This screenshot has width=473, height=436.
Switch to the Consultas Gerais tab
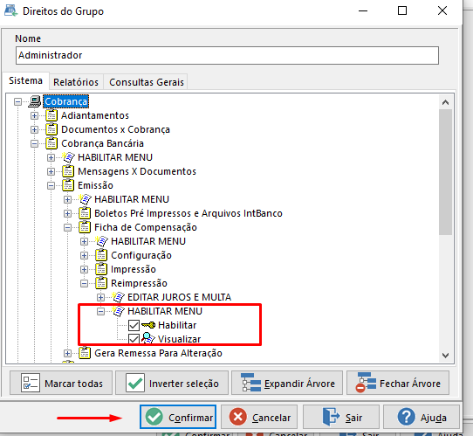coord(147,82)
